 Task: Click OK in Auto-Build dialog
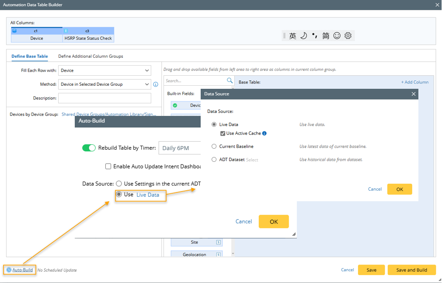pos(274,222)
